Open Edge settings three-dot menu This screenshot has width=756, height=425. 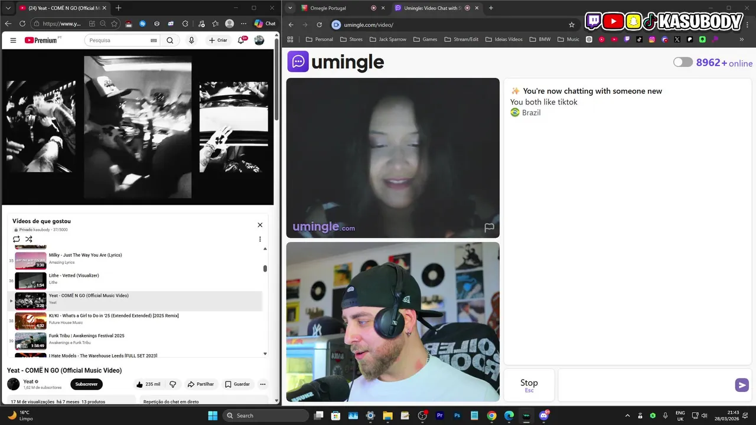point(243,24)
